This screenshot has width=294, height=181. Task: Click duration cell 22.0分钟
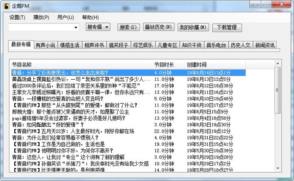[x=164, y=131]
